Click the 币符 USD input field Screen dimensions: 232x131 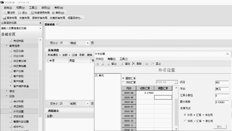coord(222,82)
